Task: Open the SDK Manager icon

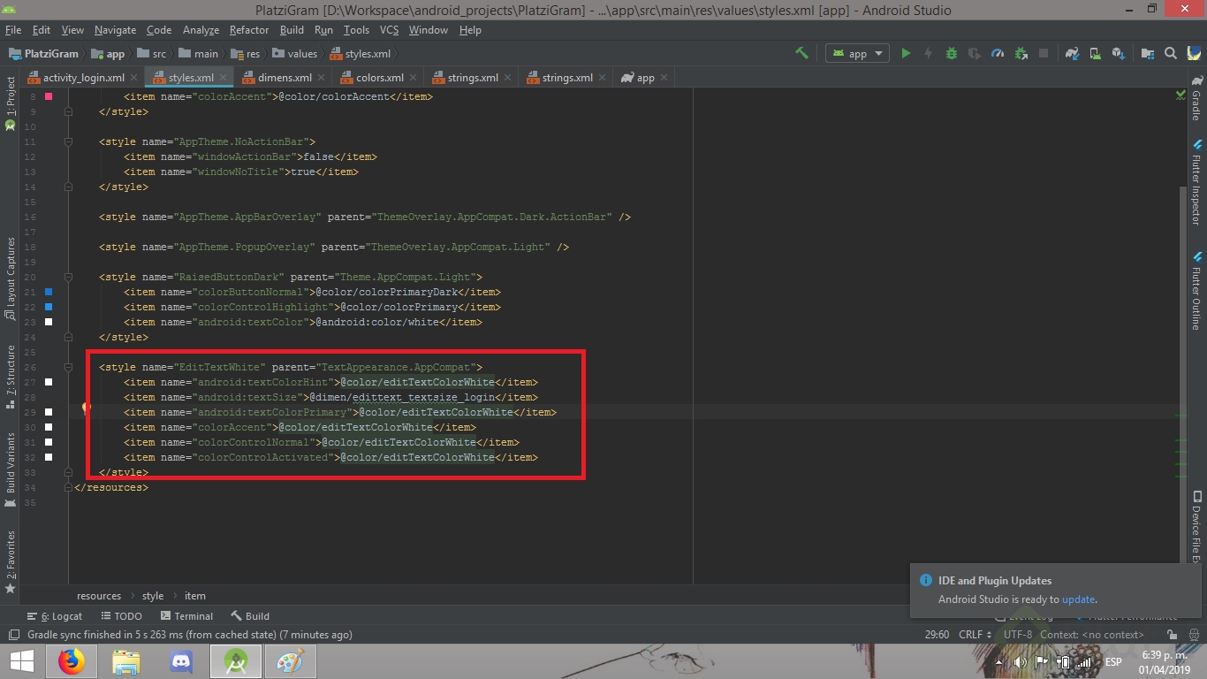Action: 1119,53
